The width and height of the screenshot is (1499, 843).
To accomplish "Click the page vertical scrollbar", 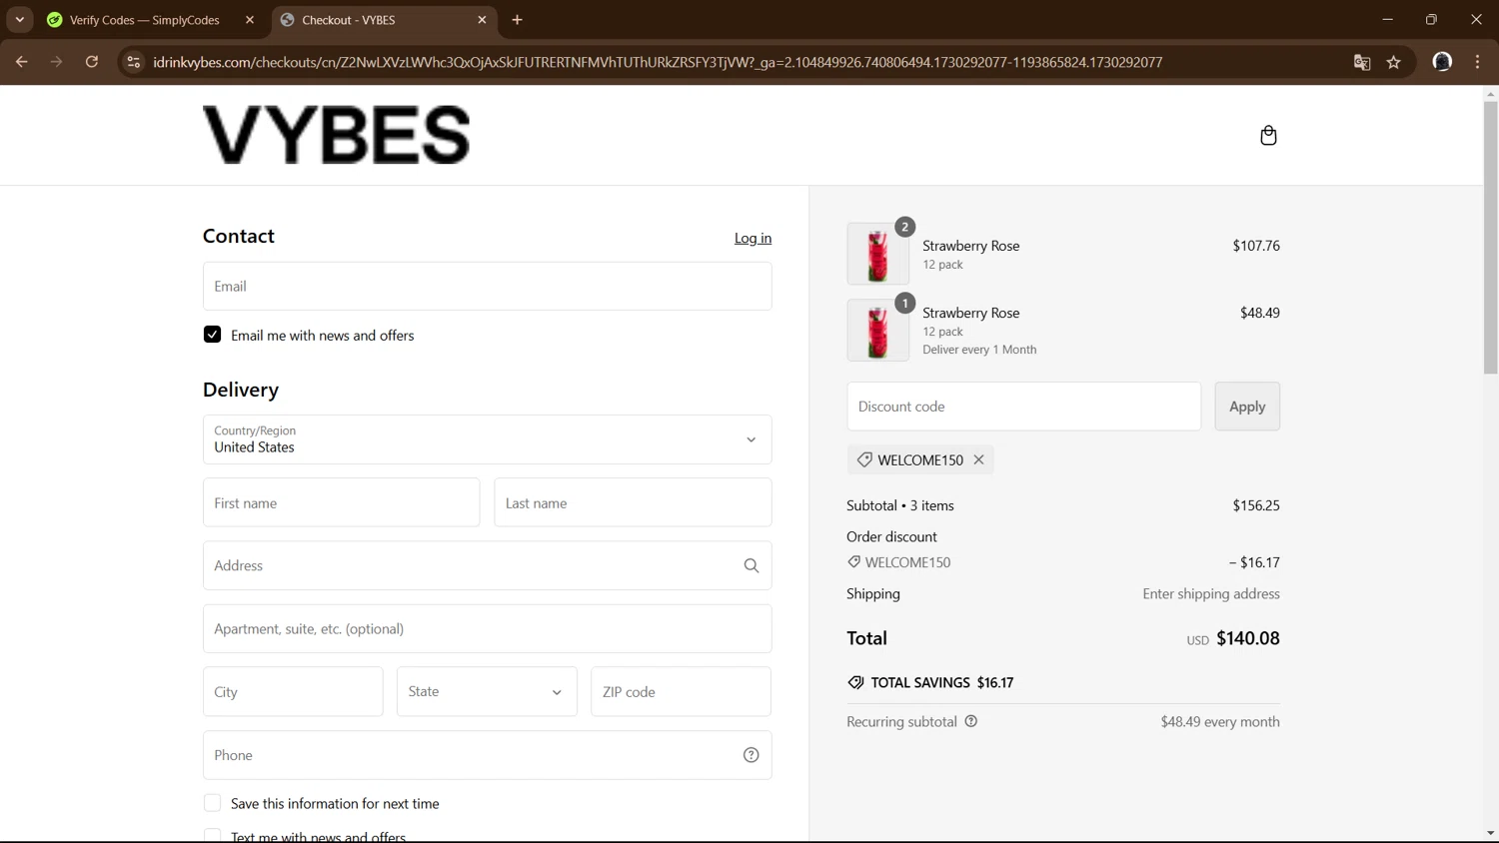I will [1490, 237].
